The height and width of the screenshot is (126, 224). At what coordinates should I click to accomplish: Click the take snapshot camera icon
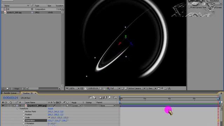point(101,89)
